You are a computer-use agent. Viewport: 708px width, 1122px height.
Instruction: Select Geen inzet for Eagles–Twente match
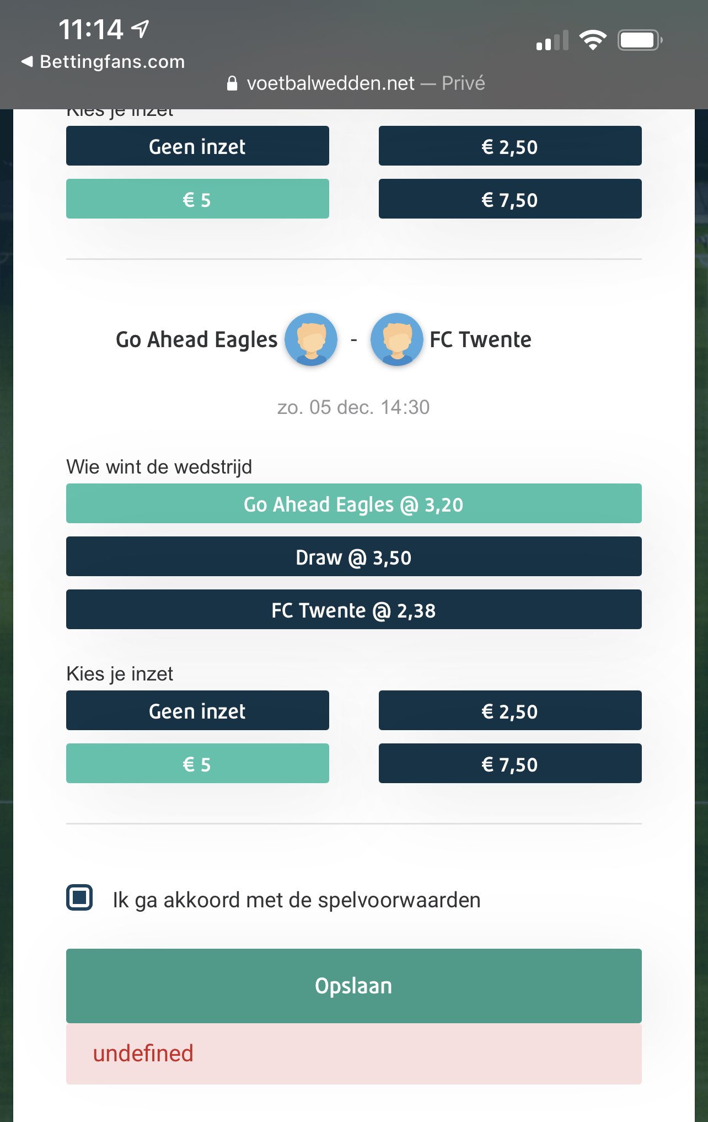point(197,710)
